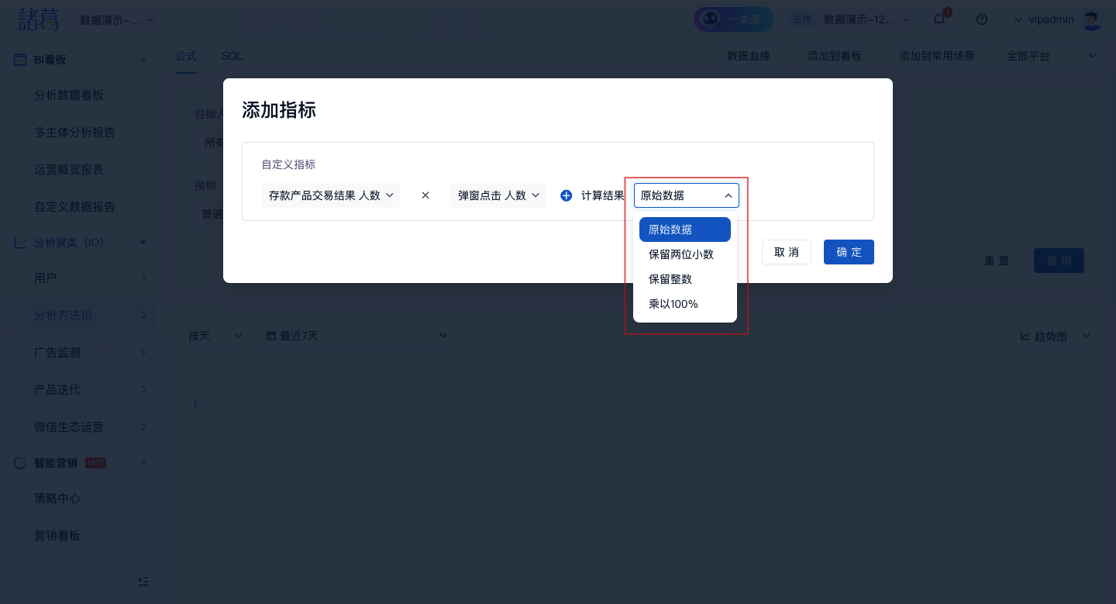Collapse sidebar using bottom collapse icon
The image size is (1116, 604).
click(143, 581)
